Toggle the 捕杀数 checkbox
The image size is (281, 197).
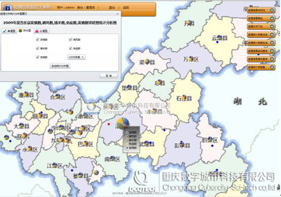(x=37, y=48)
